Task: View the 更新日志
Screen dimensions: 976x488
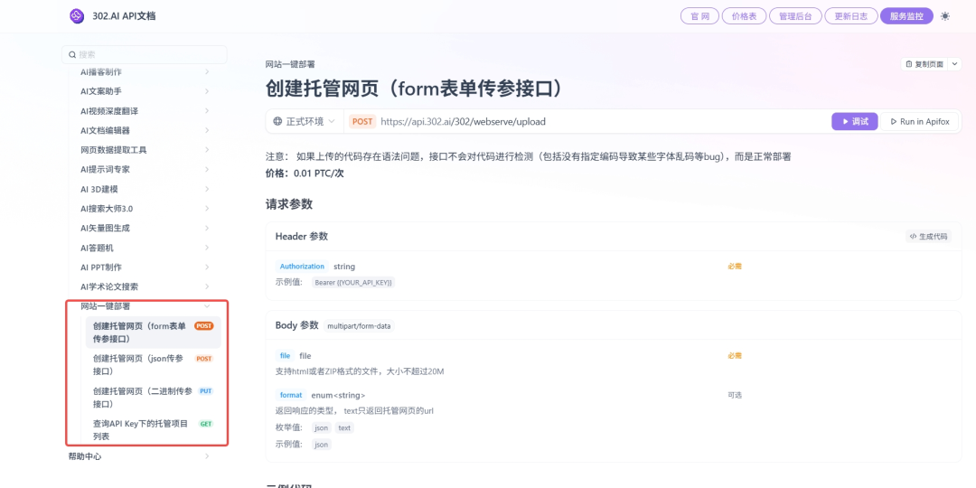Action: 851,16
